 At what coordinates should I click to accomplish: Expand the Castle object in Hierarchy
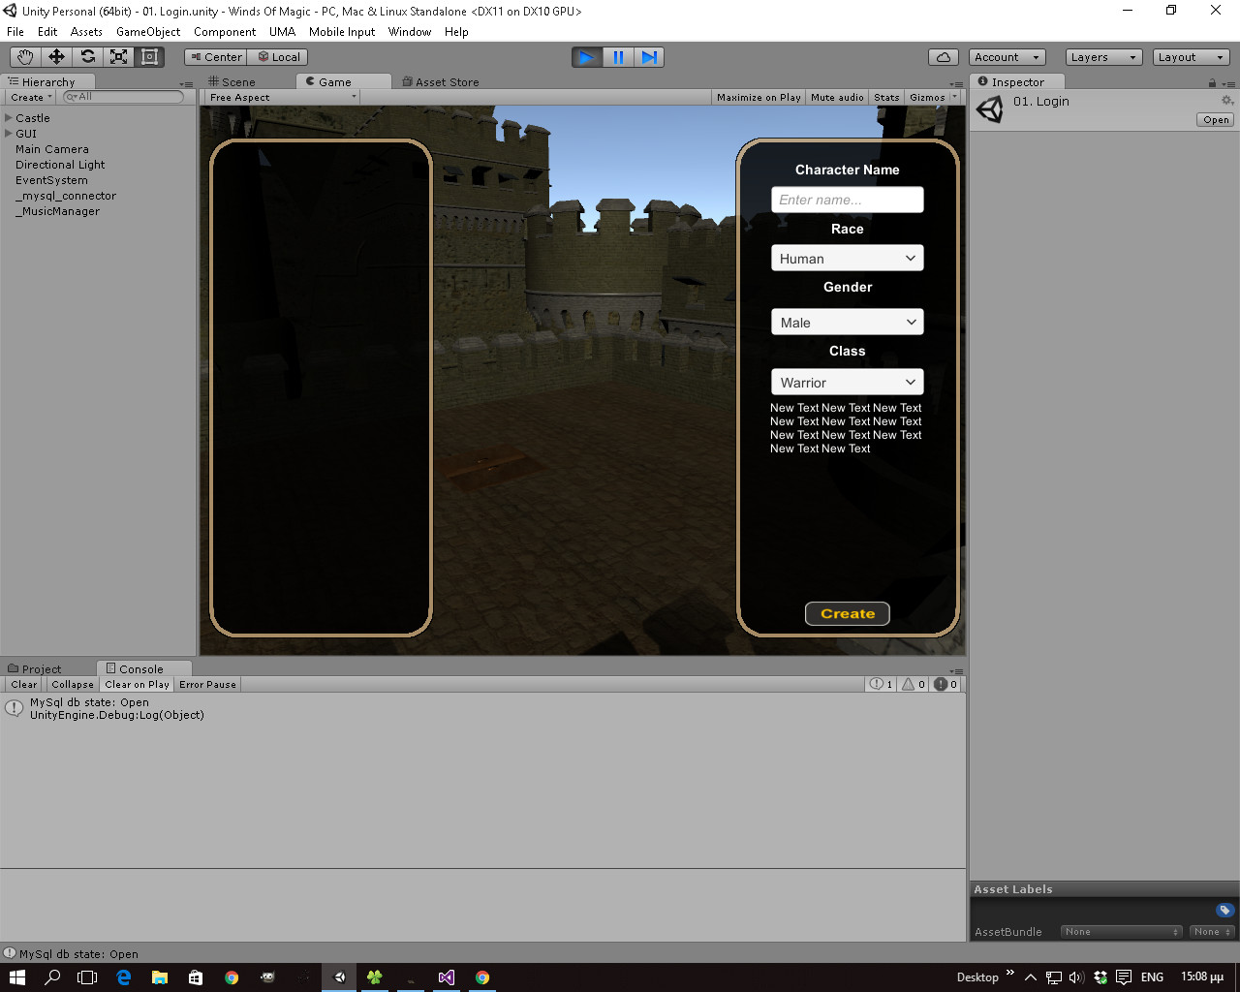[x=9, y=118]
